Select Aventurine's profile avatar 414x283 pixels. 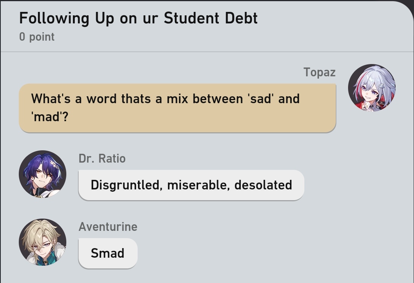click(x=43, y=242)
